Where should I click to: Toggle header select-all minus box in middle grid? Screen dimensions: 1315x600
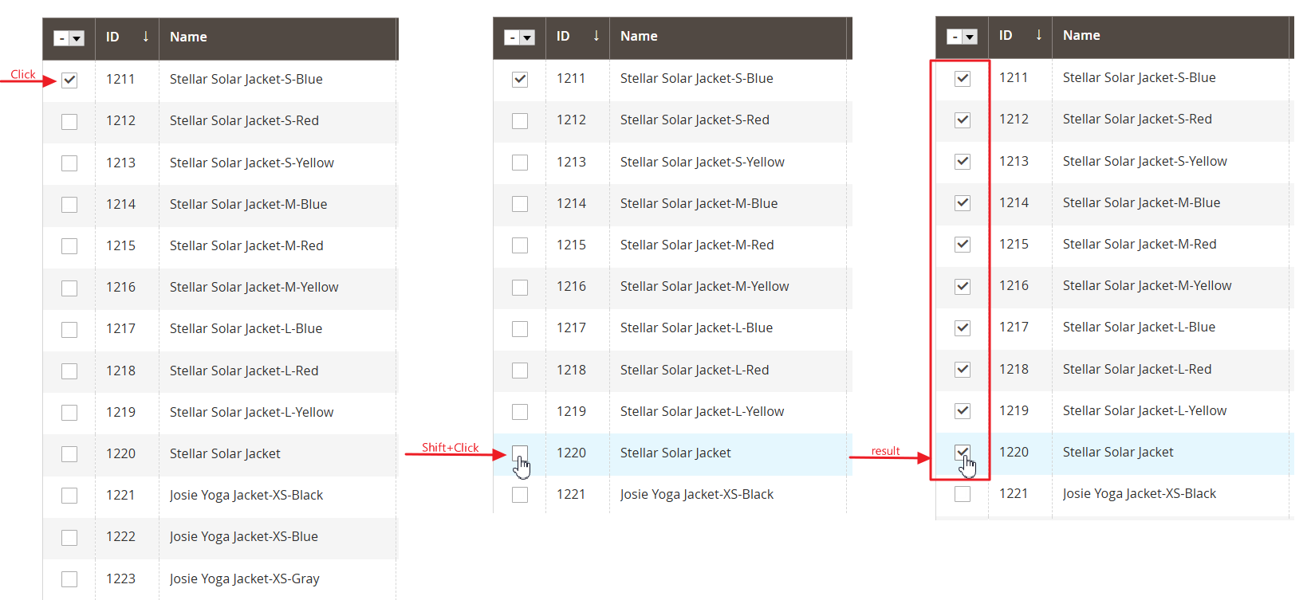point(512,37)
